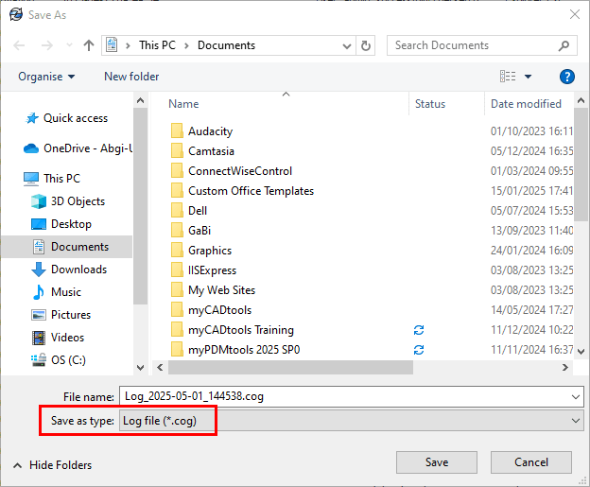Click the Back navigation arrow
Screen dimensions: 590x487
19,45
